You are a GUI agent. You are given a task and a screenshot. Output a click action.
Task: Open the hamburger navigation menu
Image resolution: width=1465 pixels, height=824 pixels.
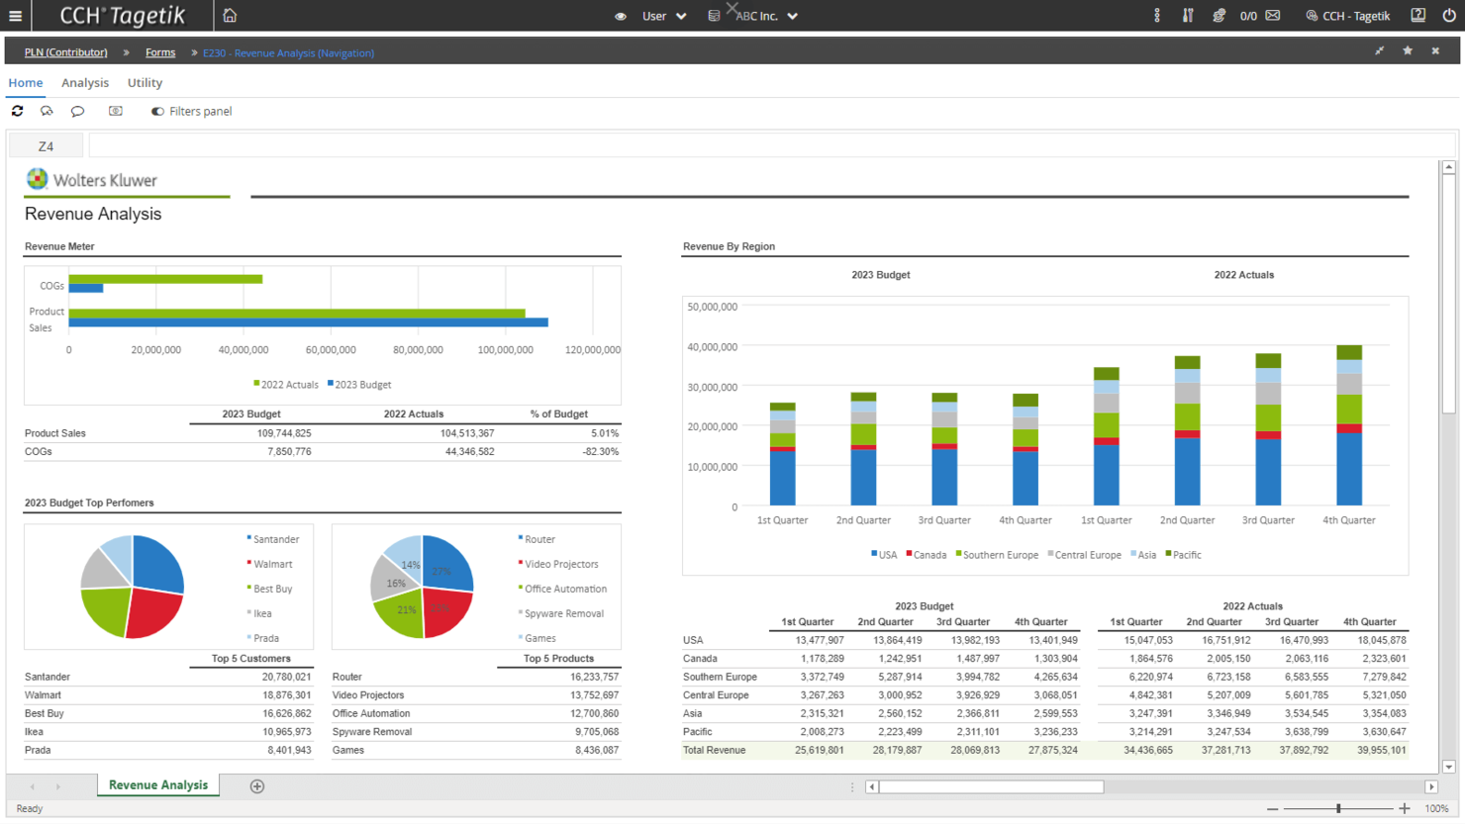(15, 15)
